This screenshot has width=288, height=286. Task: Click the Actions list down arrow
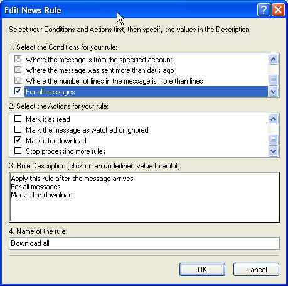(x=273, y=151)
